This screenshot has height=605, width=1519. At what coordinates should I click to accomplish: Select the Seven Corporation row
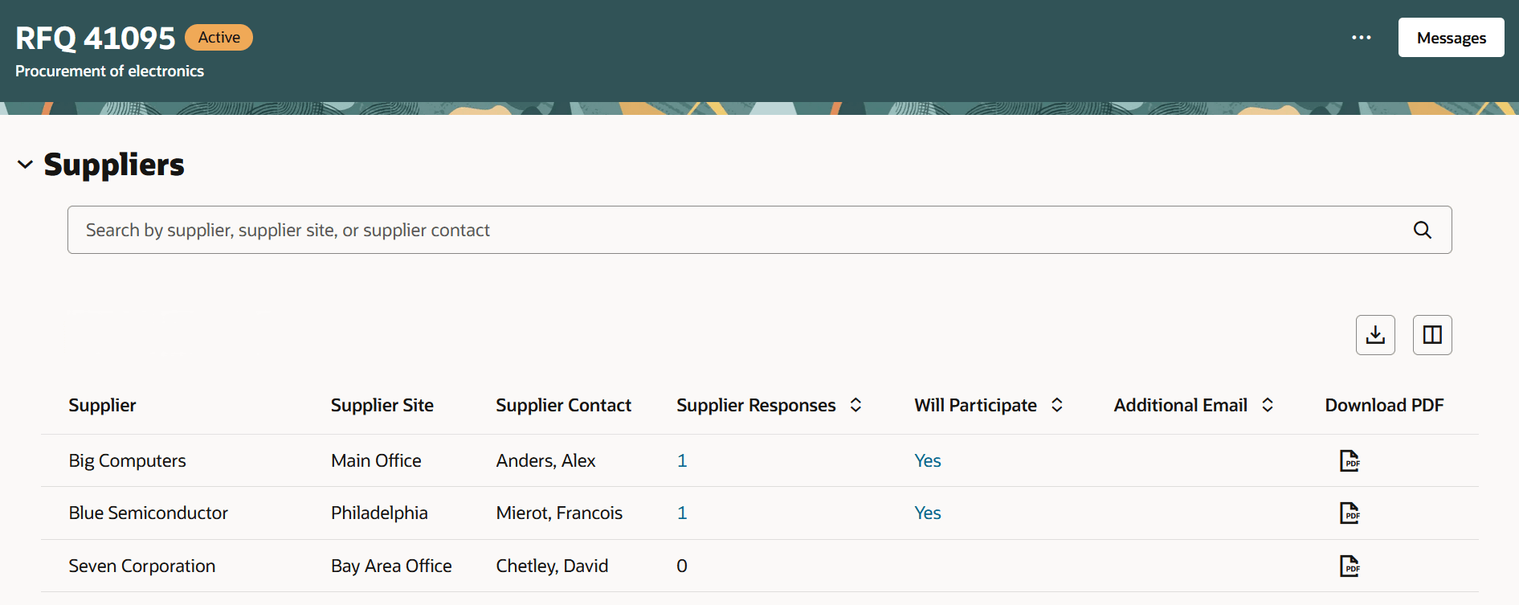coord(142,566)
